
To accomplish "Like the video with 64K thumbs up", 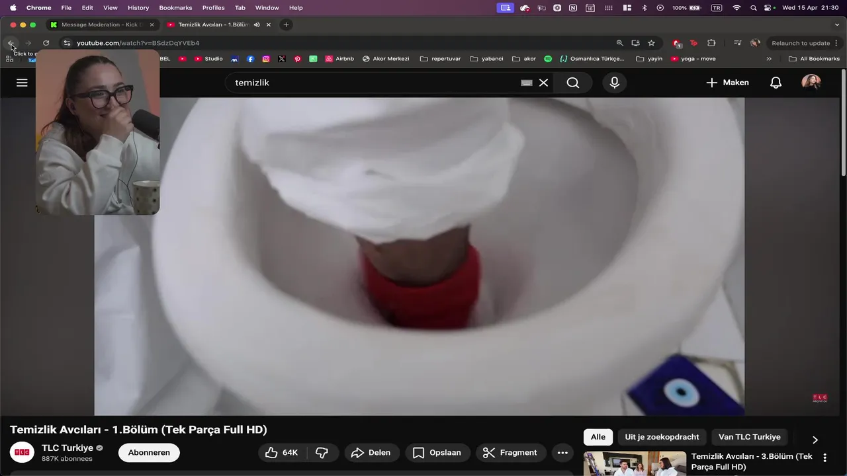I will (x=282, y=453).
